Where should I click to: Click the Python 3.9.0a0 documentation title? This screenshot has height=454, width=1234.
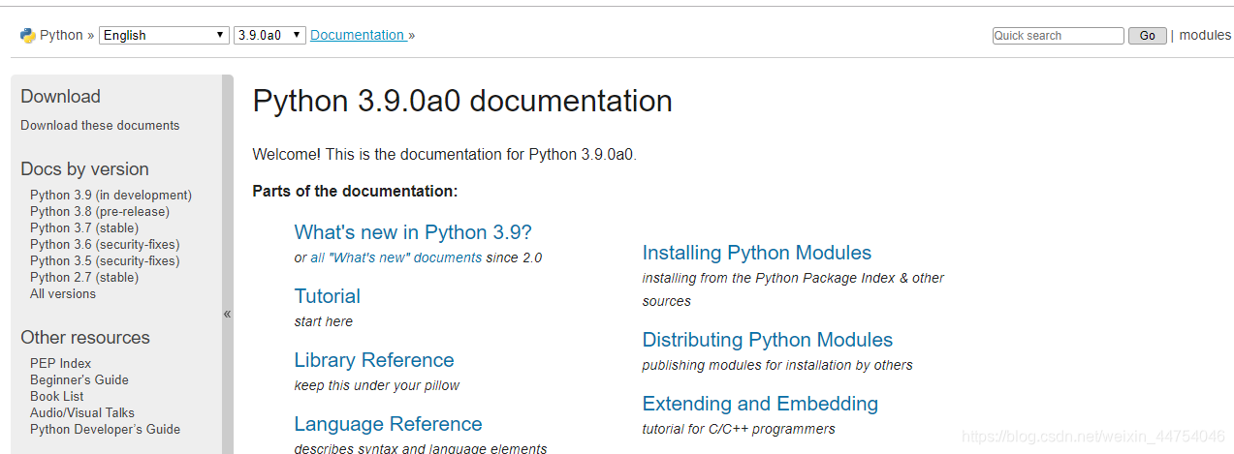coord(462,101)
